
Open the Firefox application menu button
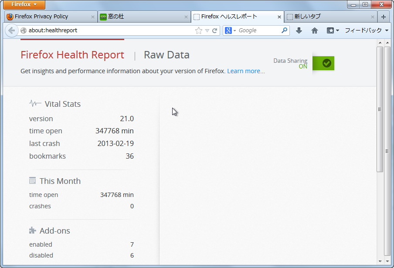click(24, 4)
